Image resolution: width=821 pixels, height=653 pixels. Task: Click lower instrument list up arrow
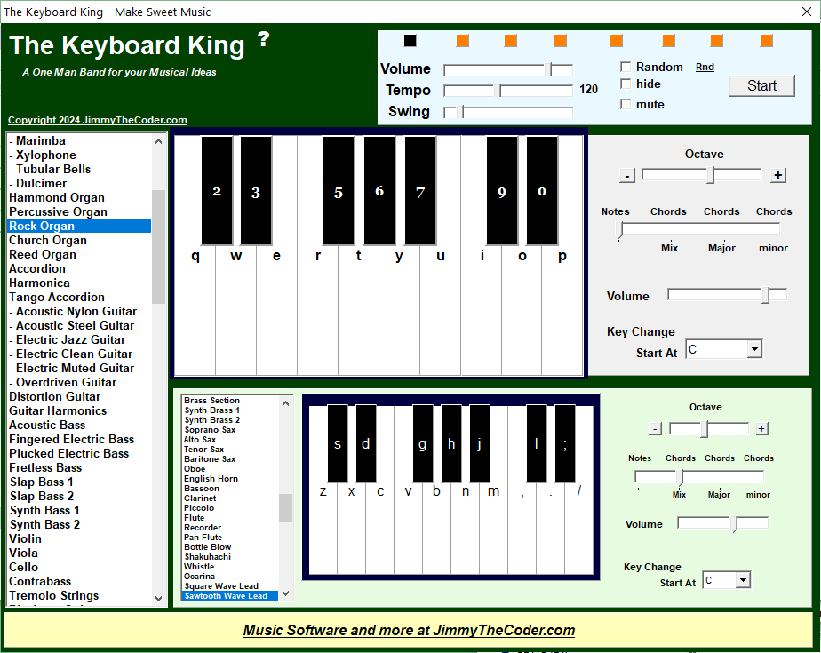pos(285,403)
